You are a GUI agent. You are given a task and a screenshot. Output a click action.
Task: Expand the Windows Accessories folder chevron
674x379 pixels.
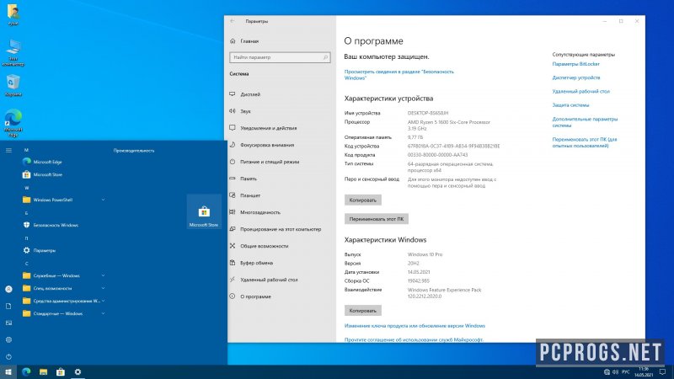pyautogui.click(x=103, y=313)
